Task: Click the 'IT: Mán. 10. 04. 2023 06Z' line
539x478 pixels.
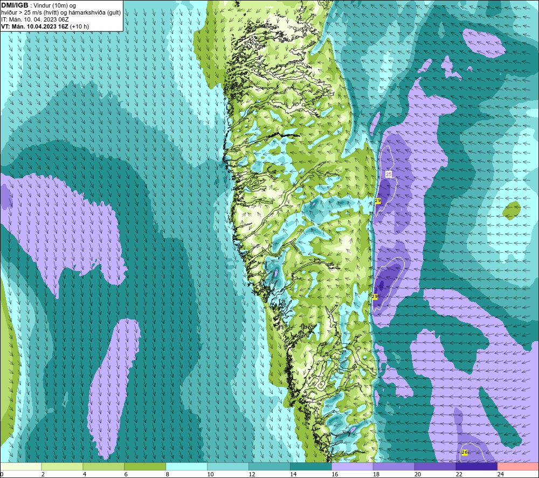Action: (x=34, y=19)
